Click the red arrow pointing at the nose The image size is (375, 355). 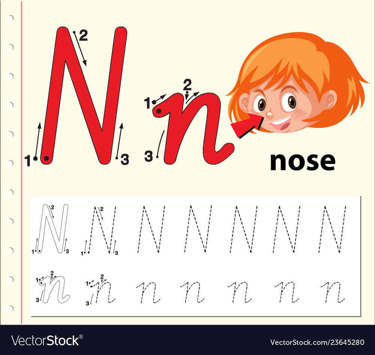pos(247,125)
